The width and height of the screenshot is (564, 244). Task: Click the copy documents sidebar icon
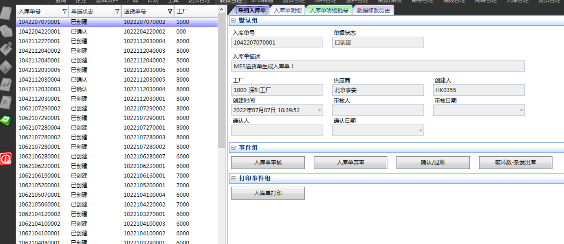click(x=6, y=31)
